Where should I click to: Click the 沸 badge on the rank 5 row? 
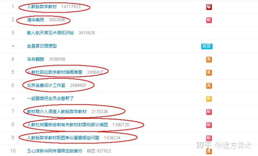pos(209,72)
